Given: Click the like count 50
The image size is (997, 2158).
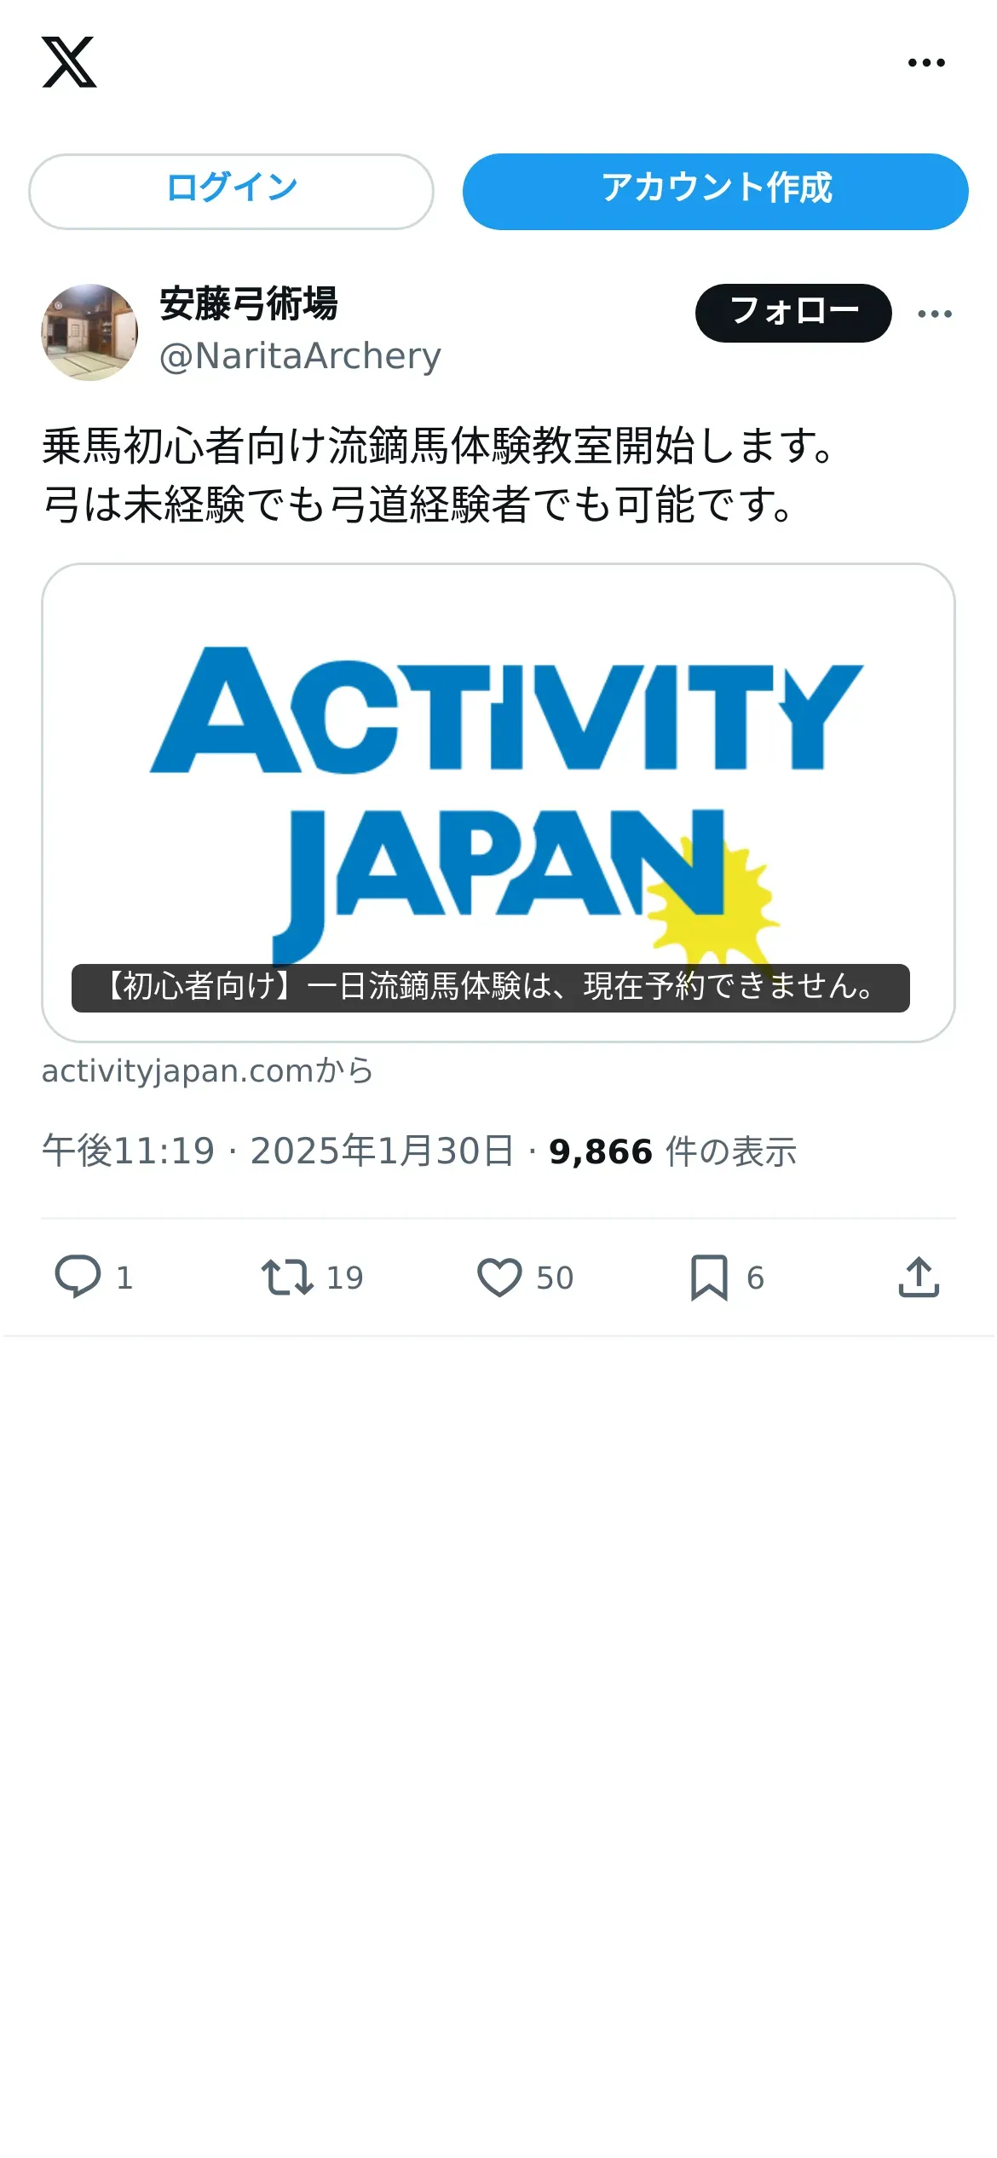Looking at the screenshot, I should coord(555,1278).
